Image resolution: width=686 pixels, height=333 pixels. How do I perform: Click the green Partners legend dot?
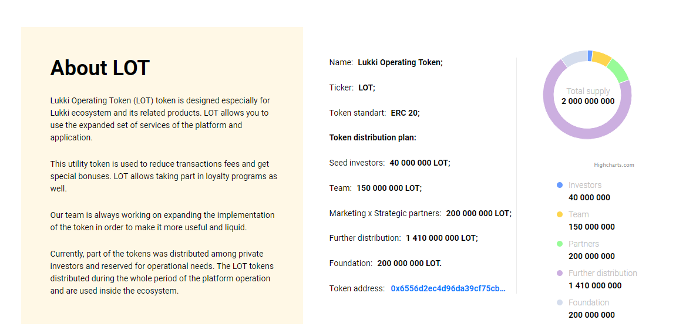[x=560, y=244]
